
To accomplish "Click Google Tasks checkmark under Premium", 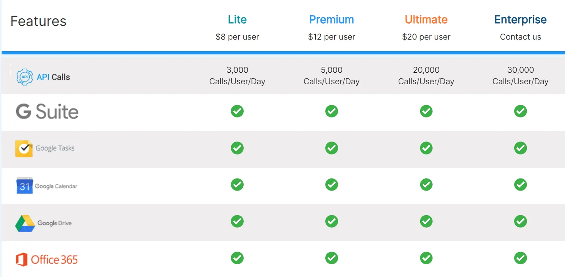I will [332, 148].
